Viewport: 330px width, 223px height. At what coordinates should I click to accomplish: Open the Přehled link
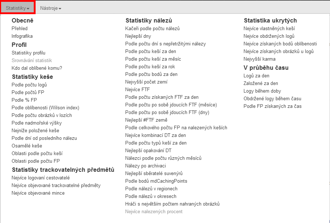point(20,28)
